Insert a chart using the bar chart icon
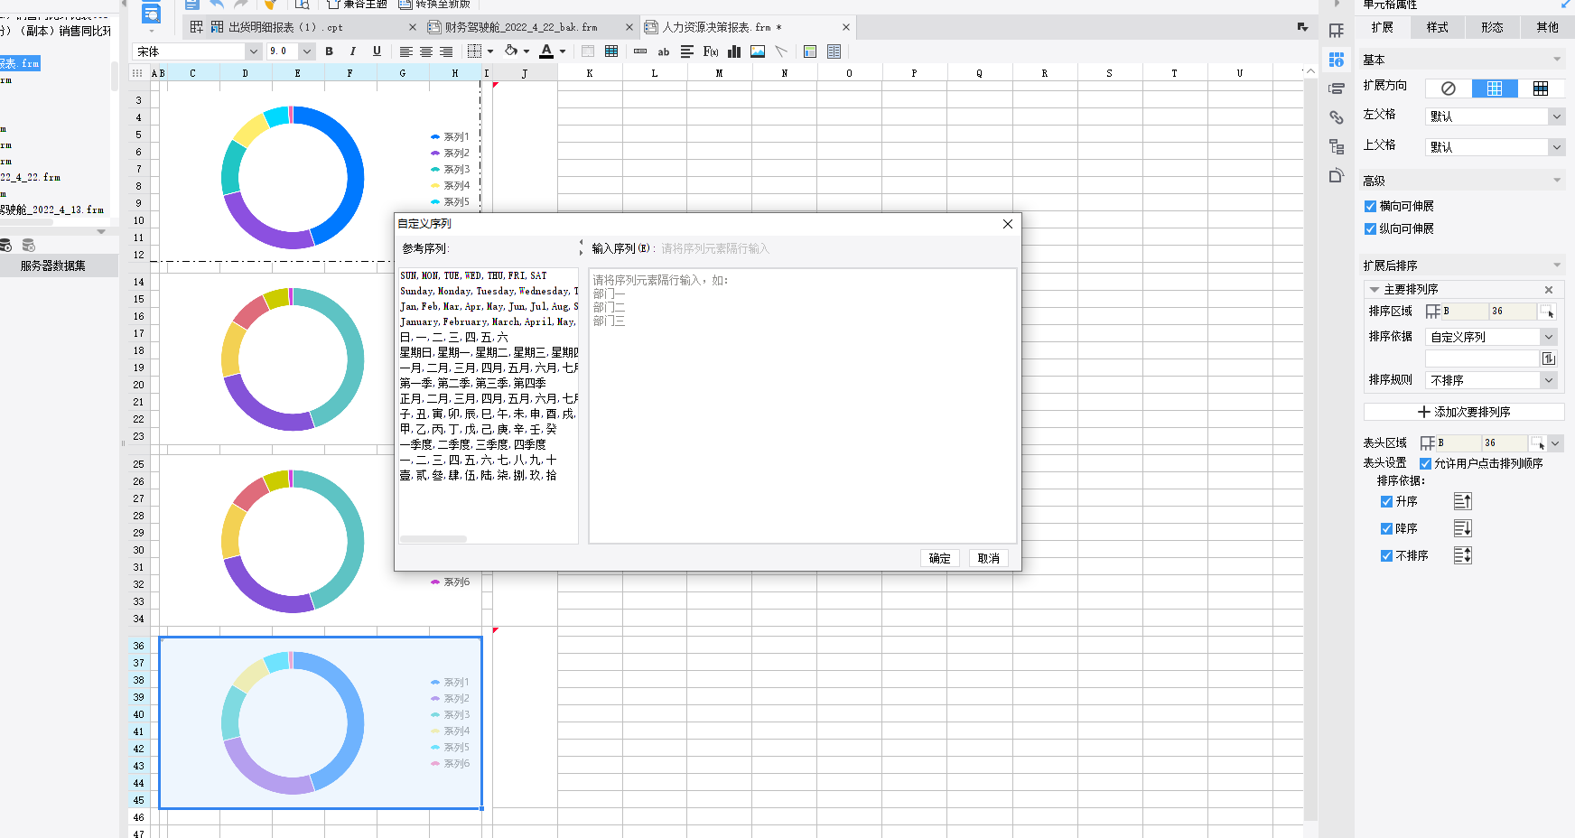This screenshot has width=1575, height=838. pos(734,51)
